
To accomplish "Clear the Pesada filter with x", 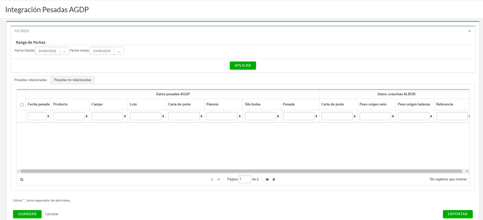I will click(x=316, y=116).
